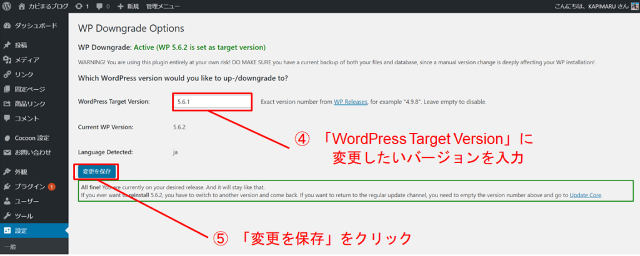The width and height of the screenshot is (640, 256).
Task: Click the Active 5.6.2 status text
Action: (200, 47)
